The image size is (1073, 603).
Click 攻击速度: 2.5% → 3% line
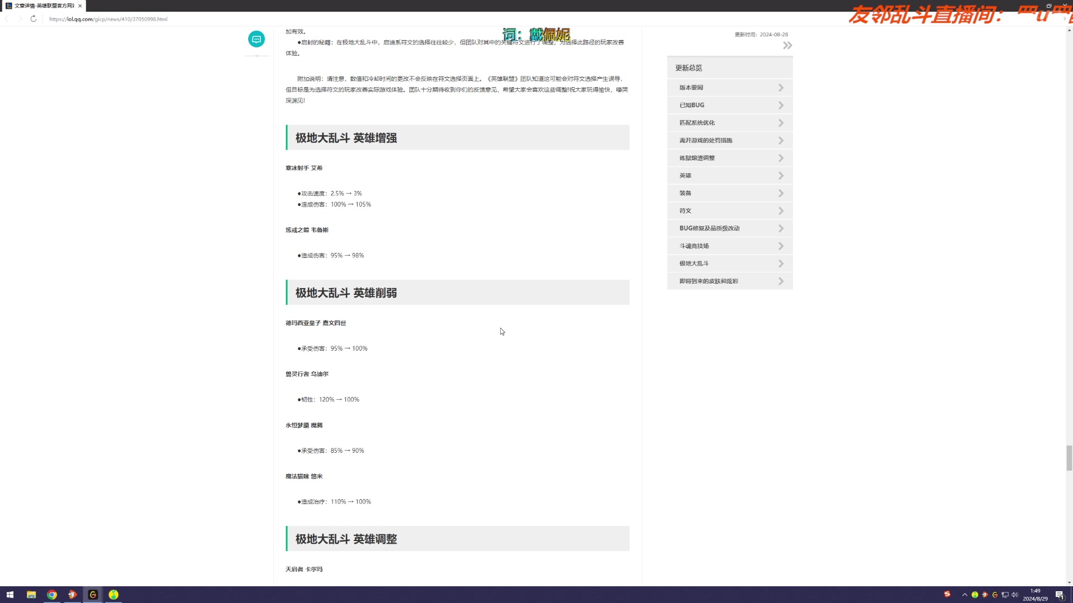[330, 194]
